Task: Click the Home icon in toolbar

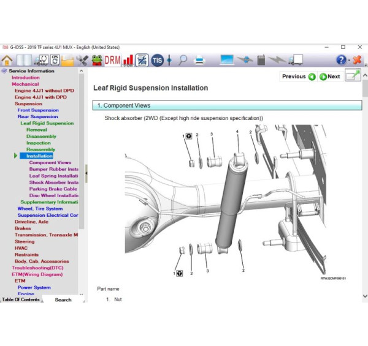Action: click(x=7, y=60)
